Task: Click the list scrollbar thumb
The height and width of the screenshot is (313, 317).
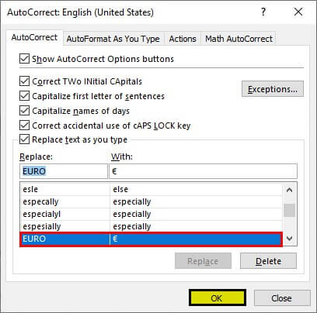Action: (289, 211)
